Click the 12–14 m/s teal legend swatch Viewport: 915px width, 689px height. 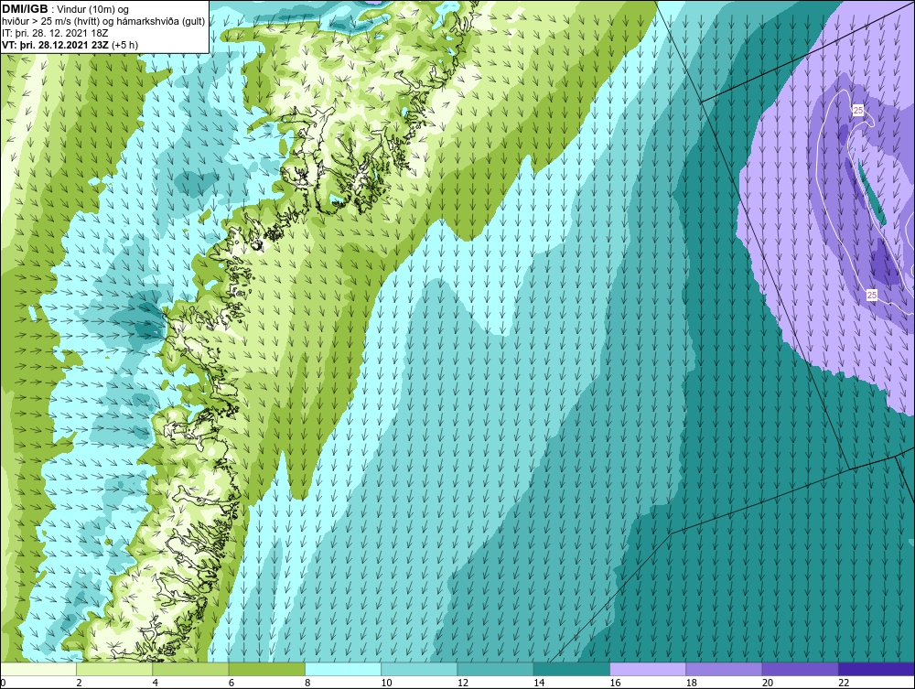495,669
